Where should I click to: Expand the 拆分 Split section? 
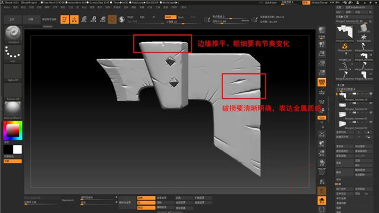[x=339, y=179]
